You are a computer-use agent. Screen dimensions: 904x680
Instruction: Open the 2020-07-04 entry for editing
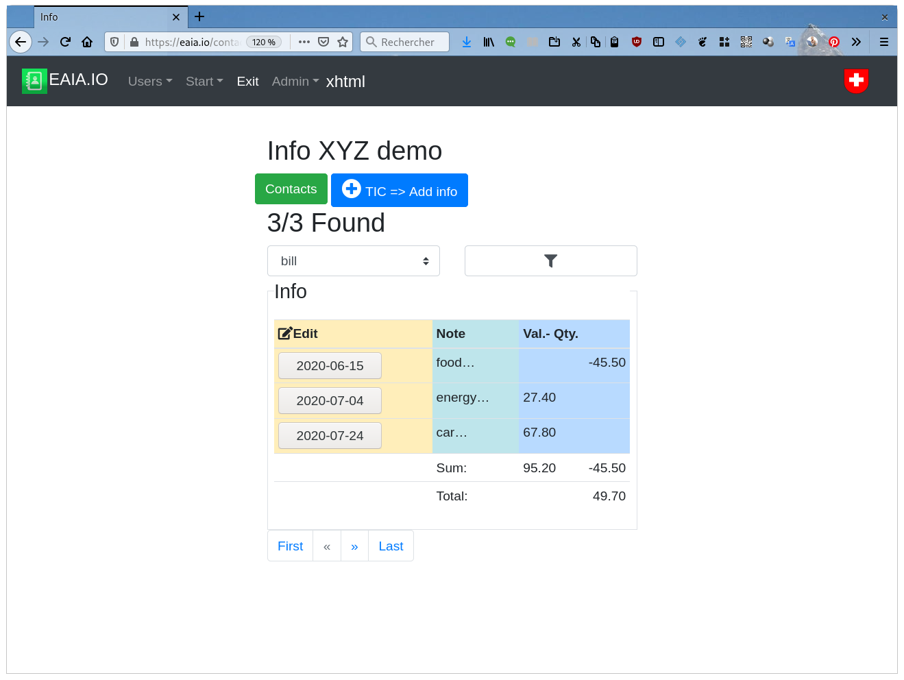330,401
